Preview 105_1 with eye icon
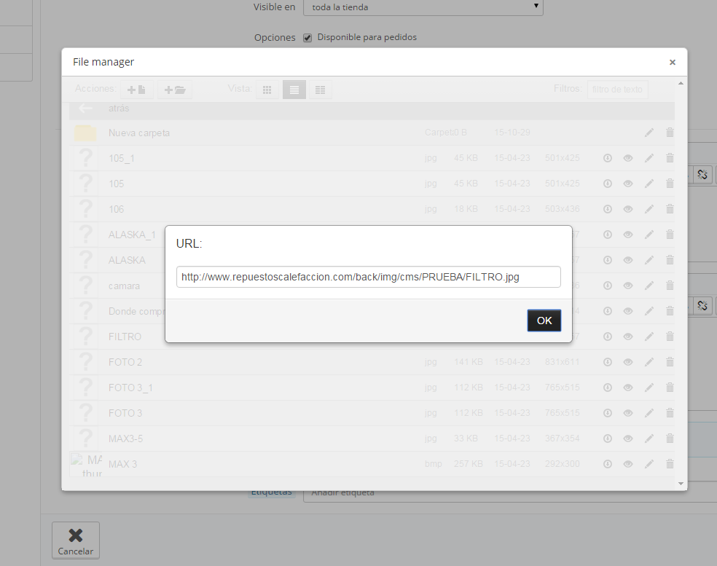The width and height of the screenshot is (717, 566). pyautogui.click(x=628, y=158)
